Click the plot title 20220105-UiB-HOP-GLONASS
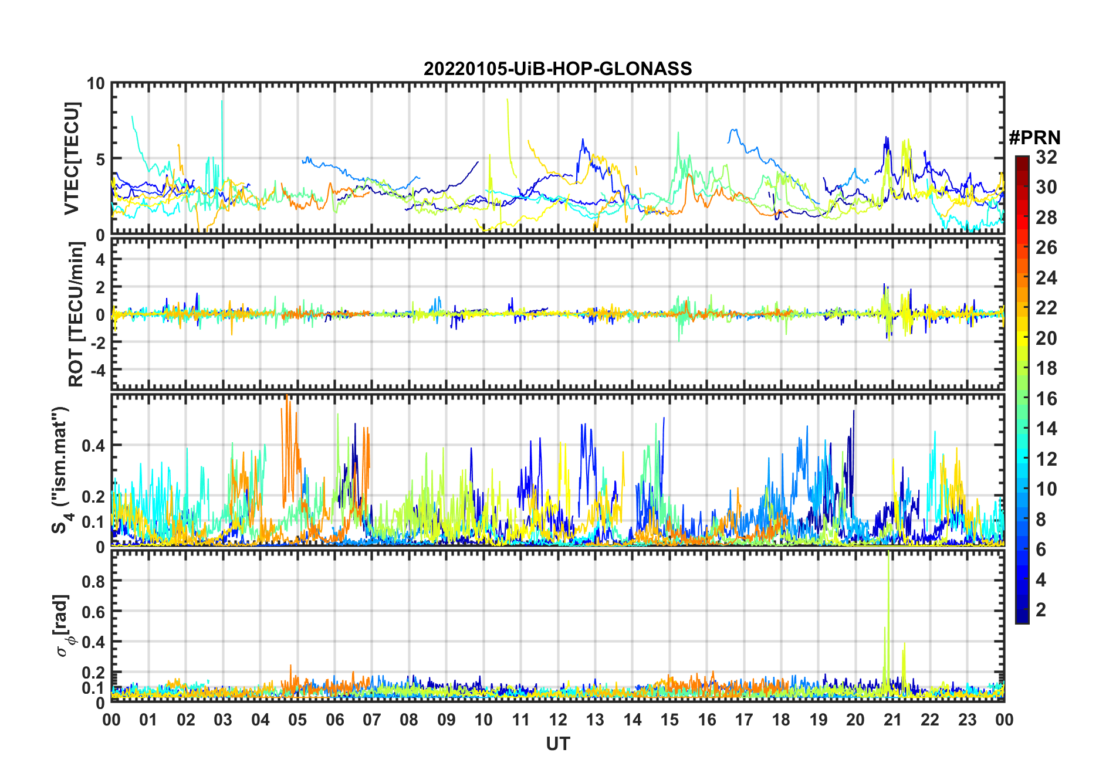This screenshot has width=1116, height=780. pyautogui.click(x=557, y=69)
